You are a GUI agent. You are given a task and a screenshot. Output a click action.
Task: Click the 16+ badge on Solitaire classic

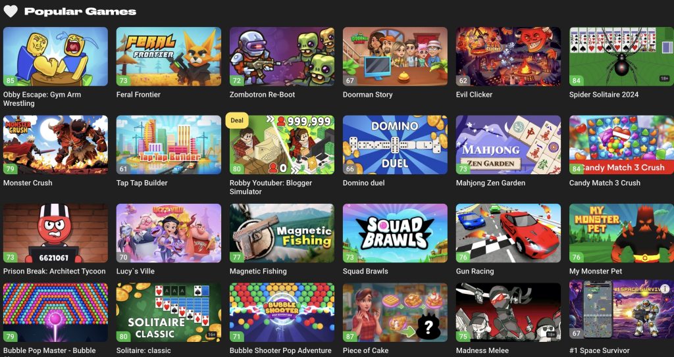pos(211,334)
